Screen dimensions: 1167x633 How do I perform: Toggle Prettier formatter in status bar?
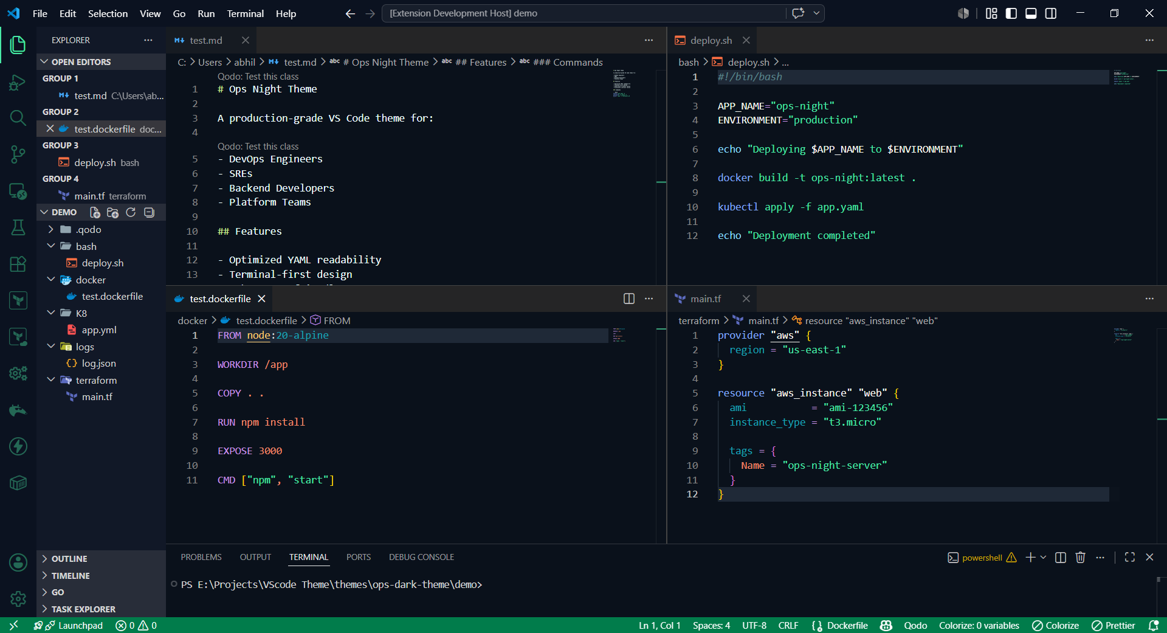(1114, 625)
